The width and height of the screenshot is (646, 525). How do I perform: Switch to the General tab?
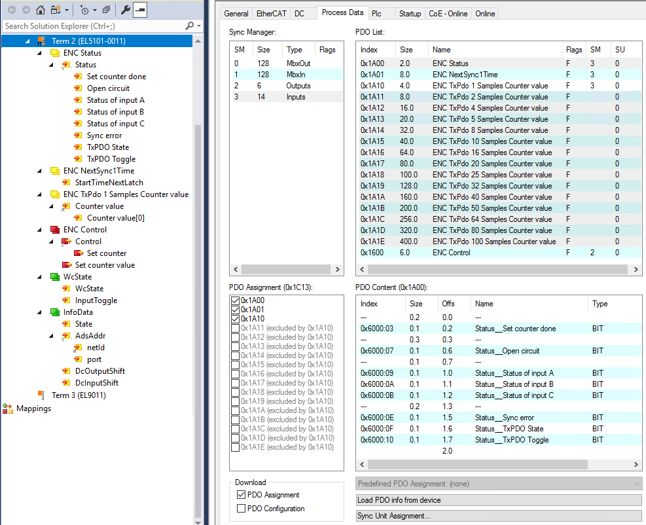[236, 14]
